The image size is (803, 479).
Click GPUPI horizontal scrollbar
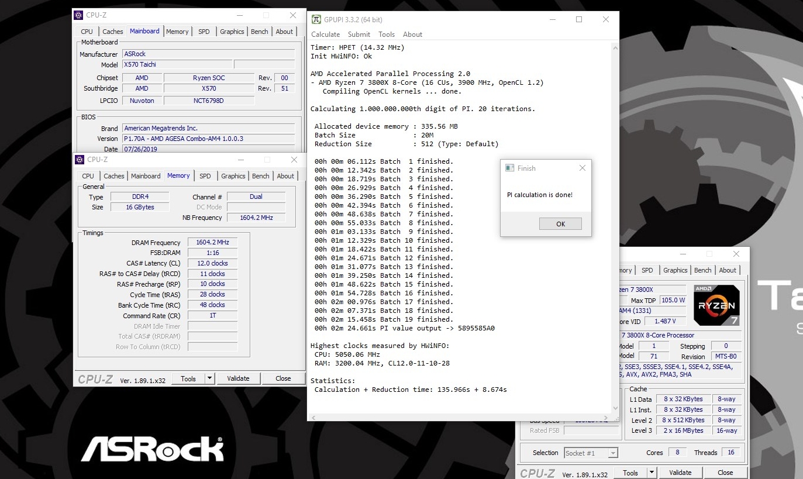[459, 417]
